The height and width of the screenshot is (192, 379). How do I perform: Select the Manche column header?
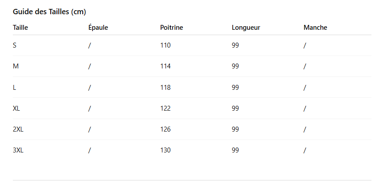tap(315, 28)
